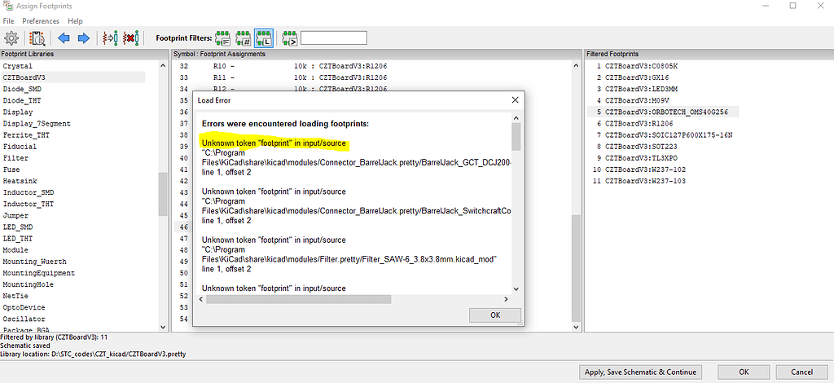The width and height of the screenshot is (834, 383).
Task: Select Oscillator library
Action: (x=24, y=319)
